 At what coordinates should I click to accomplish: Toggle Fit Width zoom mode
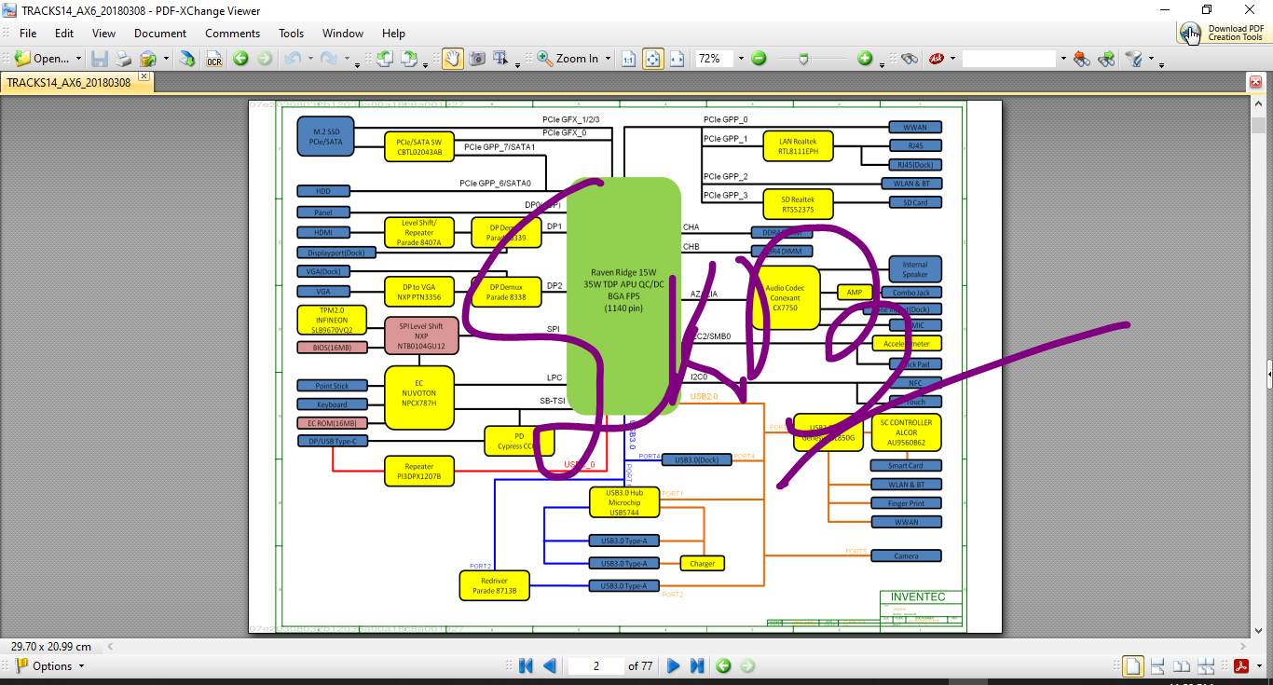pos(678,59)
